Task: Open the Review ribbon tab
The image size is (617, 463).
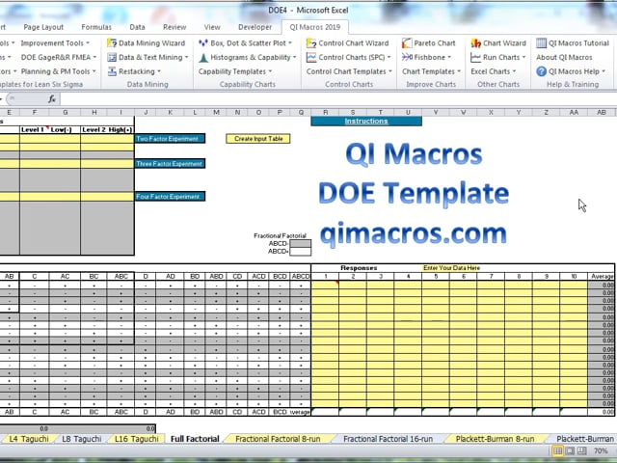Action: [x=174, y=27]
